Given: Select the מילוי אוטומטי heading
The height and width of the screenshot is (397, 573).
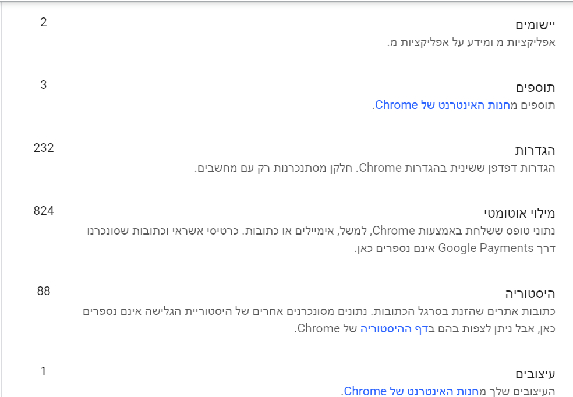Looking at the screenshot, I should (520, 213).
